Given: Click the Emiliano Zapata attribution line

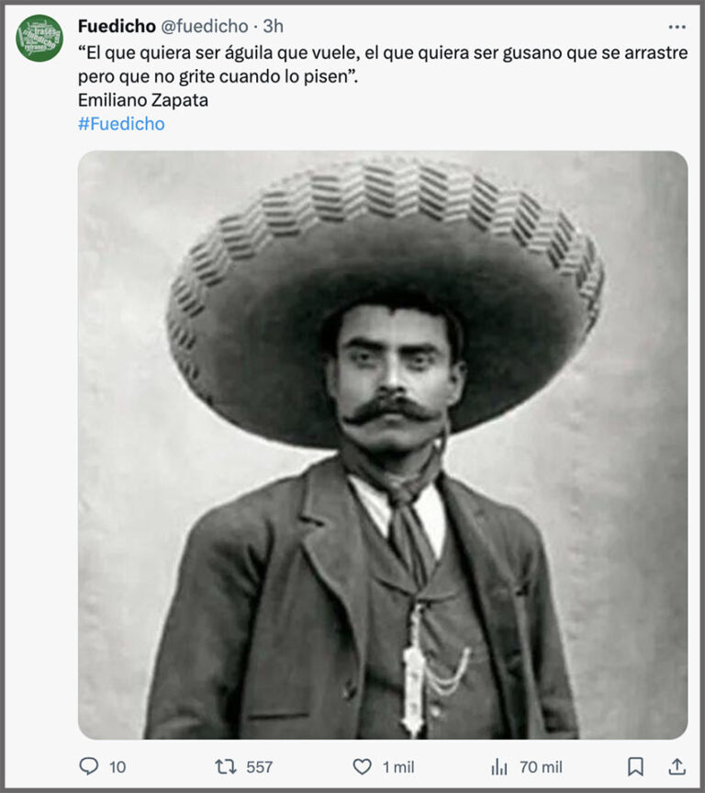Looking at the screenshot, I should click(143, 100).
